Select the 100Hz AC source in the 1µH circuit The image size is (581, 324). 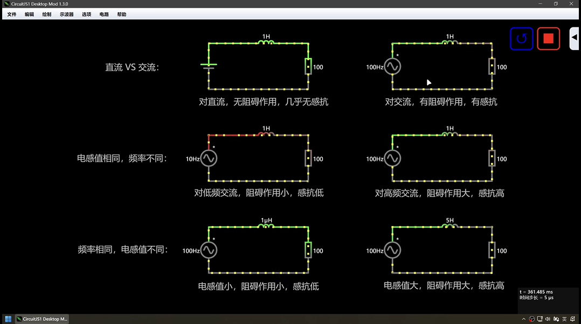(209, 250)
